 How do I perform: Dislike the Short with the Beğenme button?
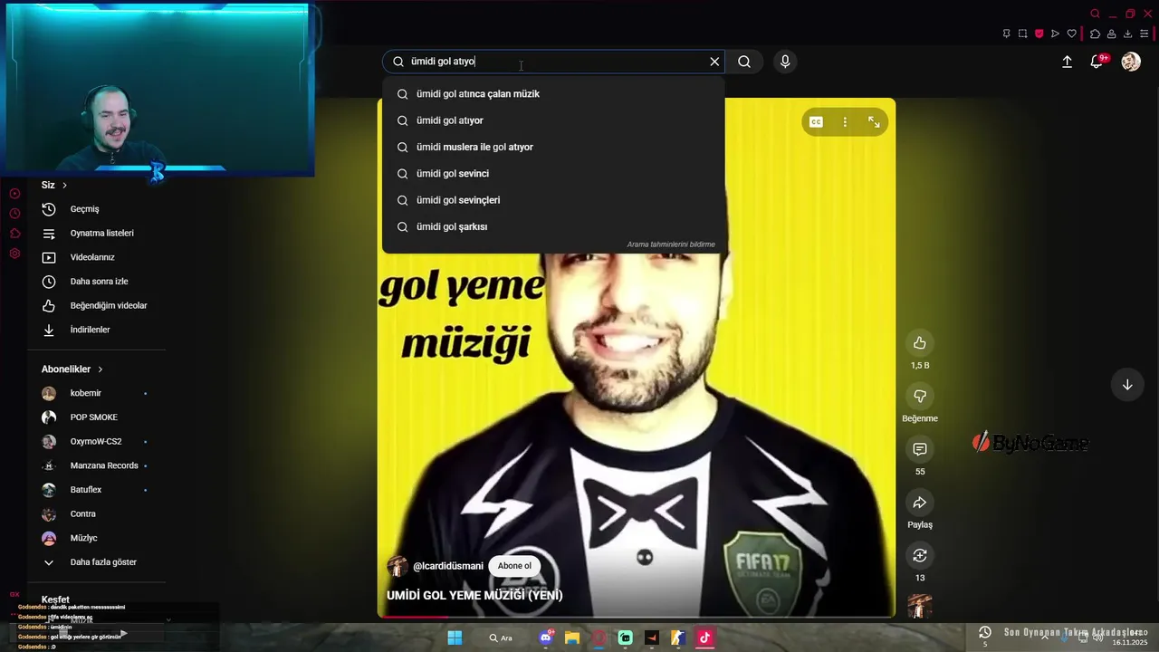tap(920, 396)
